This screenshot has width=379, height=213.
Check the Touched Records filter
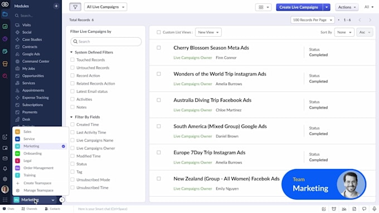[72, 60]
